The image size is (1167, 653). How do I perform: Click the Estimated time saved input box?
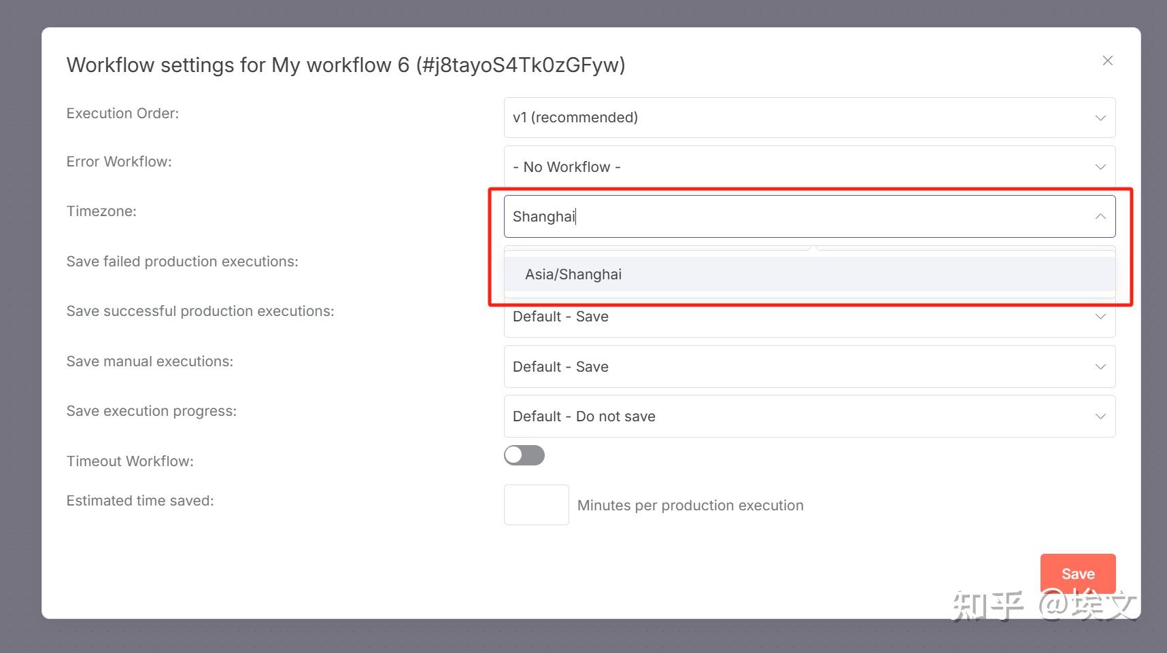tap(536, 505)
